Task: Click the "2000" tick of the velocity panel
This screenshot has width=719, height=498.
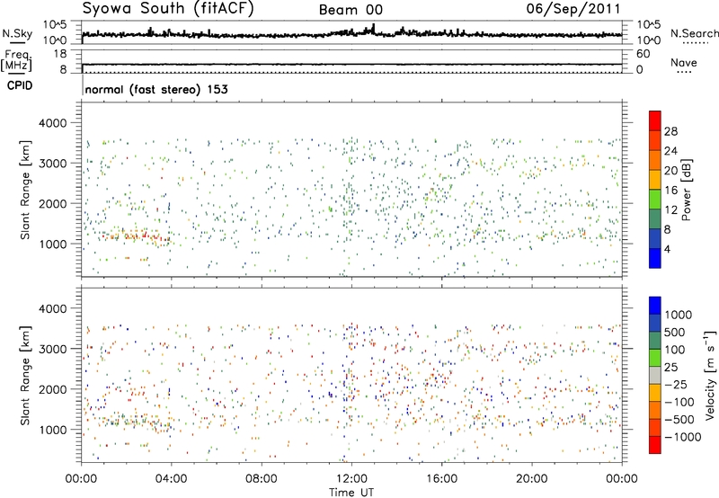Action: [52, 389]
